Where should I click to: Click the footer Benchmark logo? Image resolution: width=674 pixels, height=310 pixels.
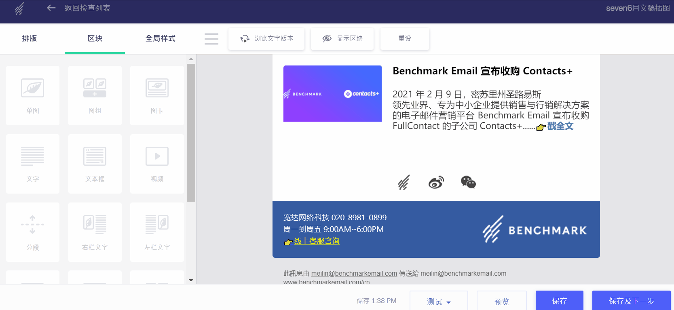[535, 229]
